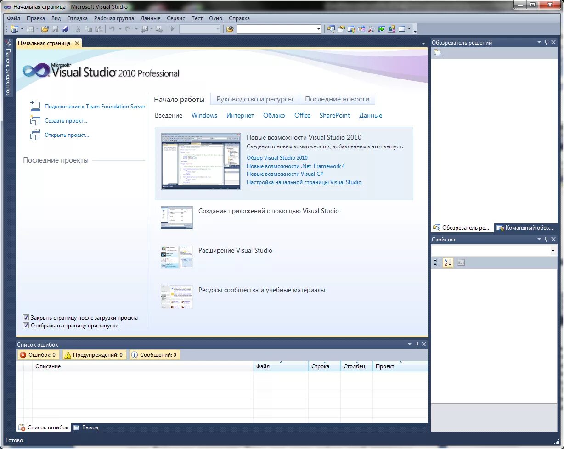Screen dimensions: 564x449
Task: Select Alphabetical sort icon in Properties panel
Action: (x=448, y=263)
